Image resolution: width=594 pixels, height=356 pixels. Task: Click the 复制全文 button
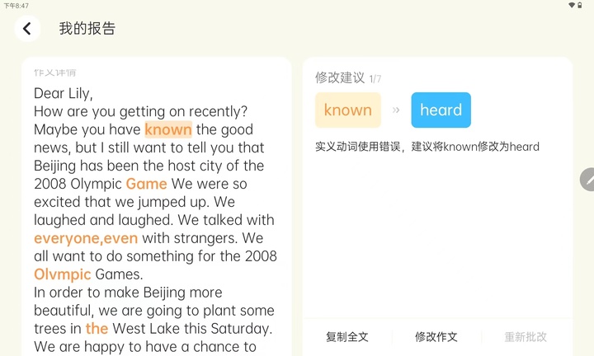[x=347, y=337]
